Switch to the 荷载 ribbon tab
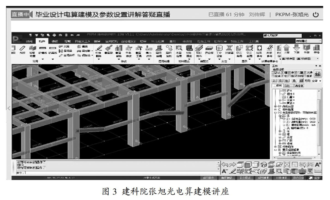The image size is (330, 200). [x=68, y=41]
